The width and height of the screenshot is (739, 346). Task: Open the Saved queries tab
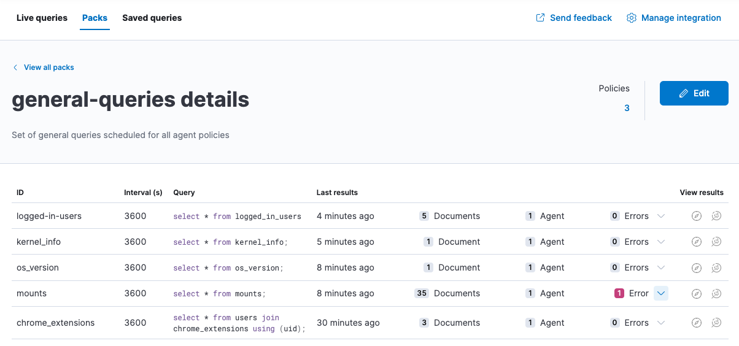152,18
